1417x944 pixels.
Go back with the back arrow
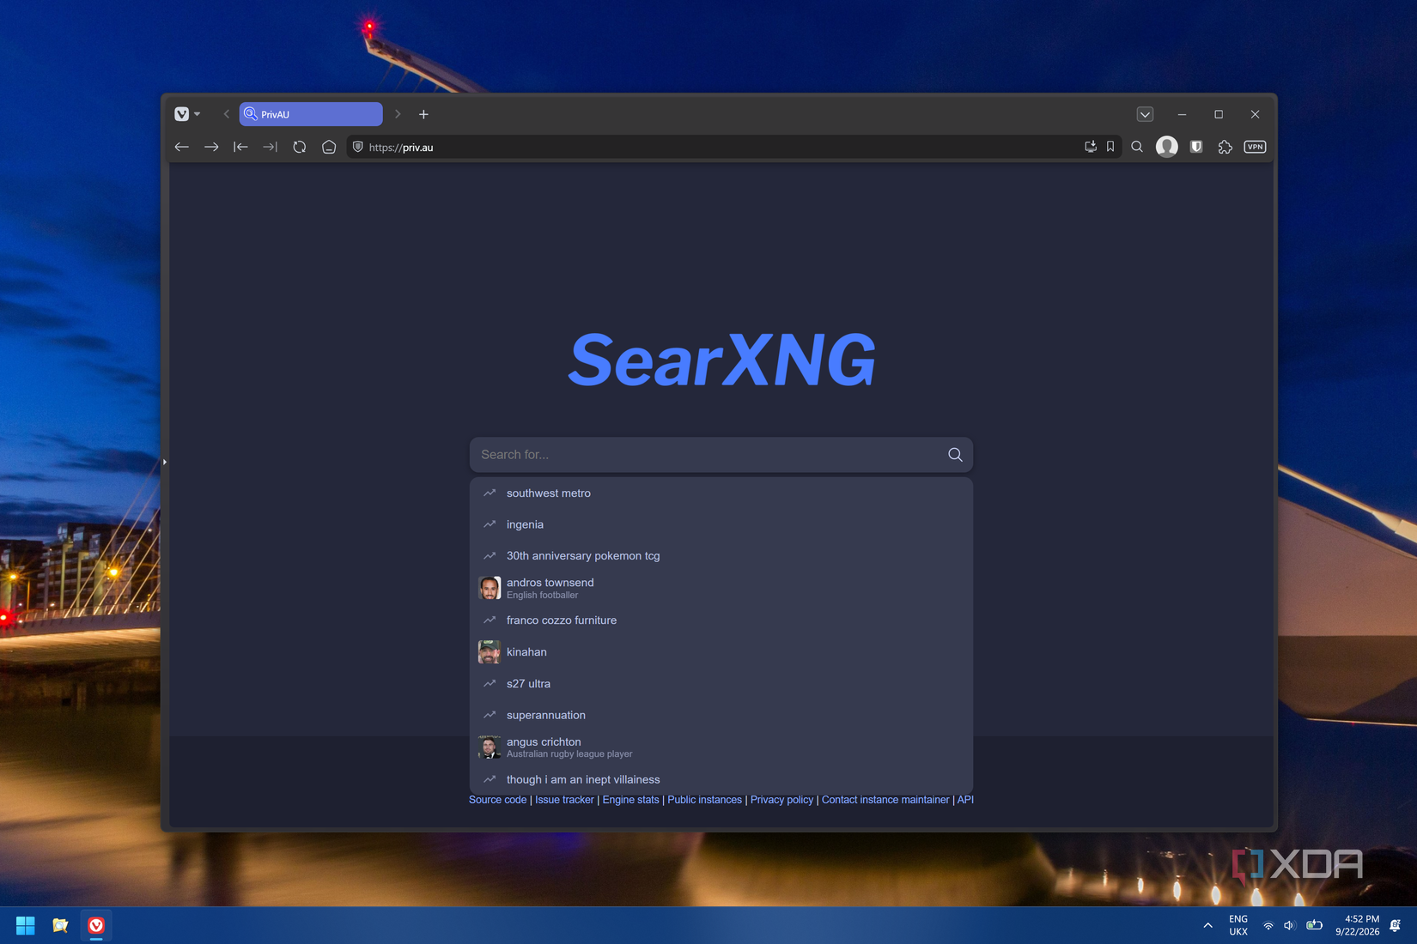tap(182, 148)
